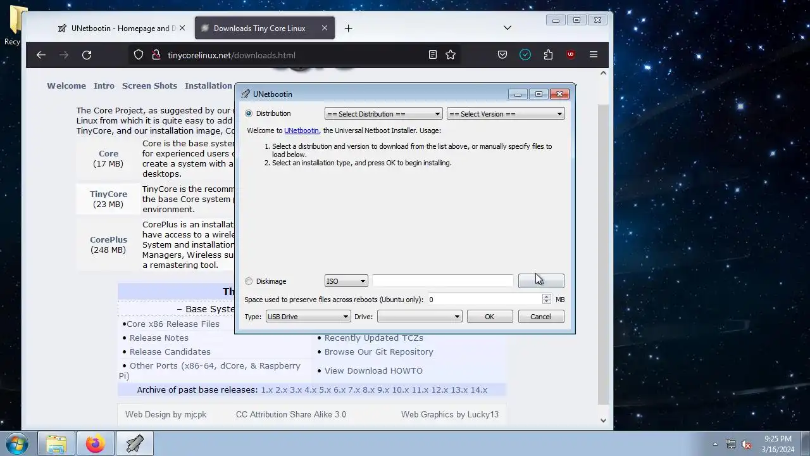
Task: Close the UNetbootin window
Action: click(559, 94)
